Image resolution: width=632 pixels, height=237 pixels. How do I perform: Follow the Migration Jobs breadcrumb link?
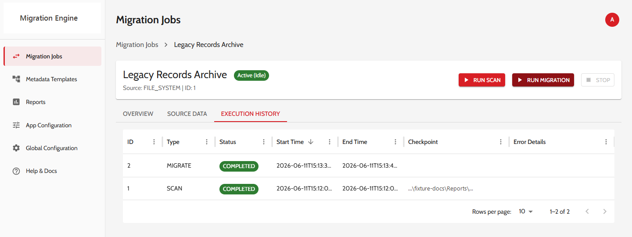(137, 44)
